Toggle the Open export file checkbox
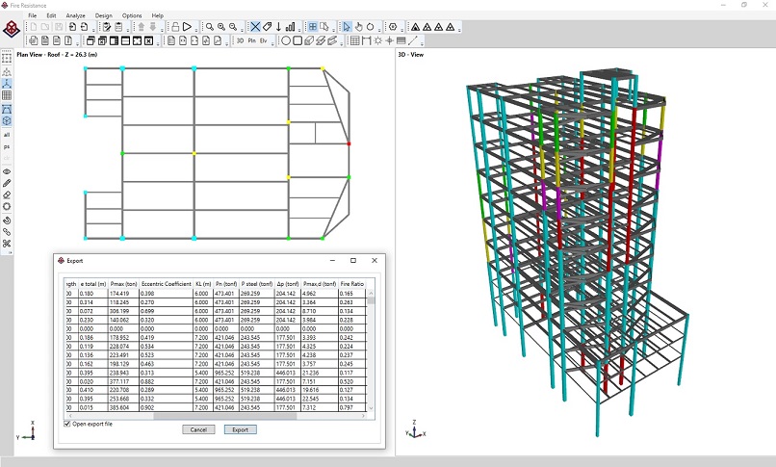Screen dimensions: 776x467 [x=67, y=424]
